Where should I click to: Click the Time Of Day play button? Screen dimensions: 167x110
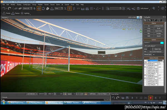132,98
